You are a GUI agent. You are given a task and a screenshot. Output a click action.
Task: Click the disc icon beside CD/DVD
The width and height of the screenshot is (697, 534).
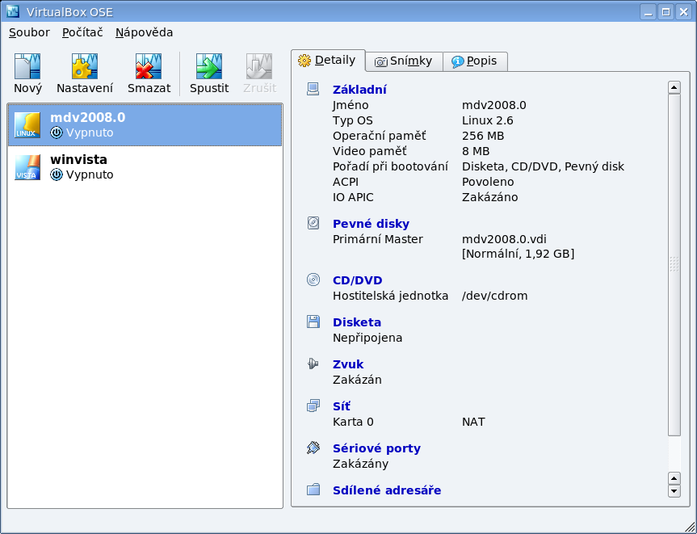(x=313, y=280)
